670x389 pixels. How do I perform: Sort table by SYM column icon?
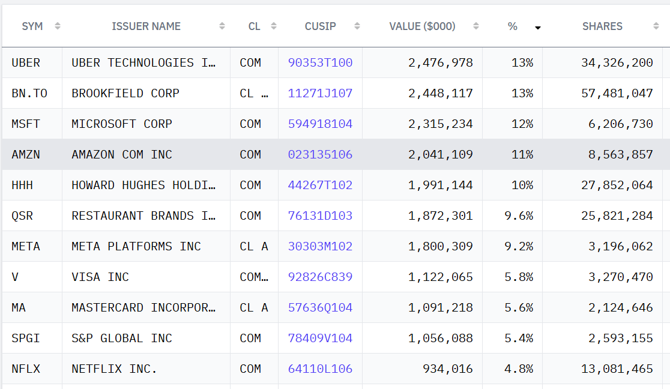pos(57,26)
